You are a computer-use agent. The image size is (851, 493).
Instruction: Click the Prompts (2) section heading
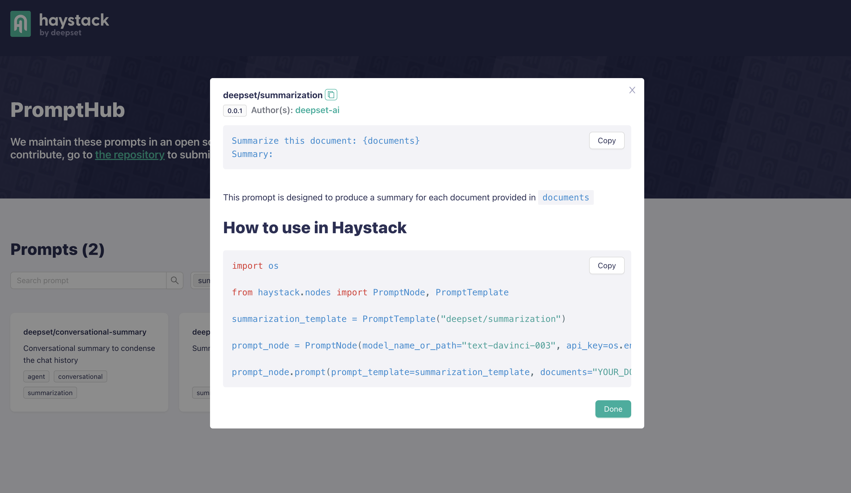coord(58,249)
